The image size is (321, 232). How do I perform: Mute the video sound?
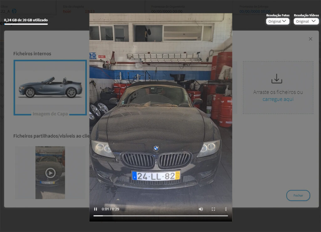201,209
